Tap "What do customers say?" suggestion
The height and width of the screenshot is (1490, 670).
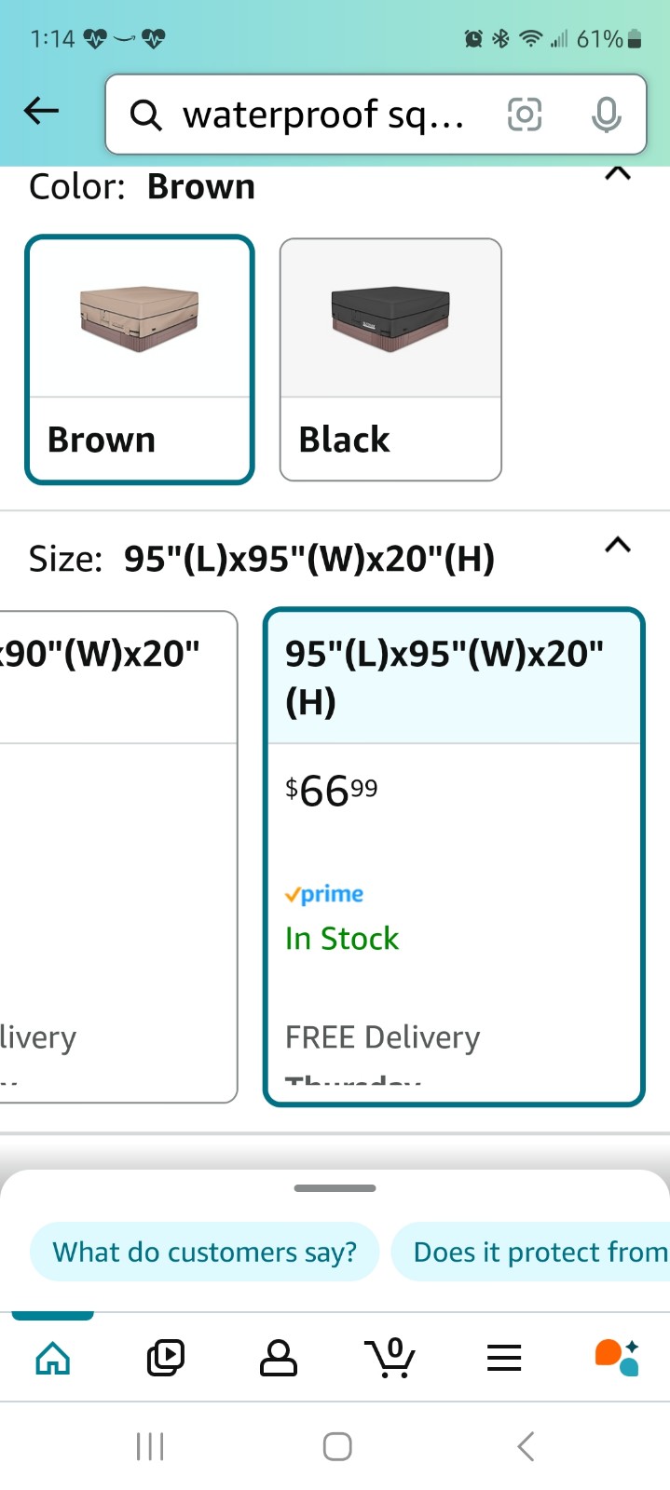click(x=205, y=1252)
